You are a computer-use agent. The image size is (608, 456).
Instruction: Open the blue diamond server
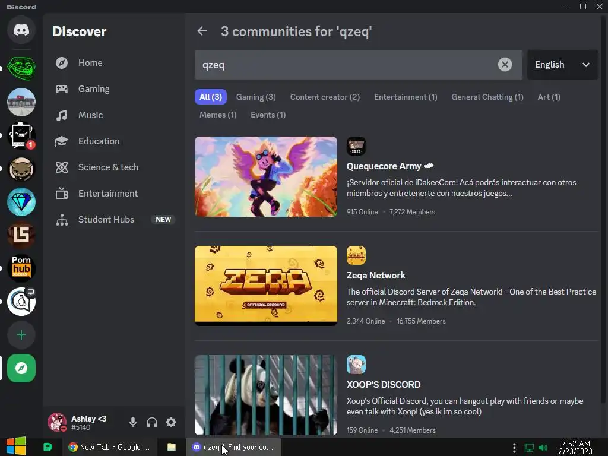tap(21, 202)
